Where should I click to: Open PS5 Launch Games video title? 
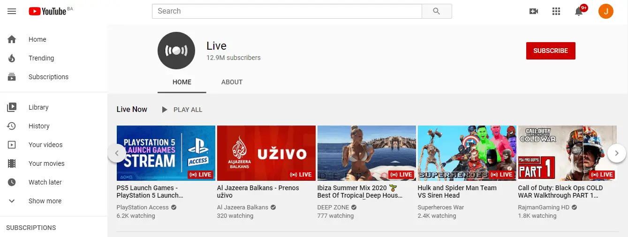click(x=150, y=192)
